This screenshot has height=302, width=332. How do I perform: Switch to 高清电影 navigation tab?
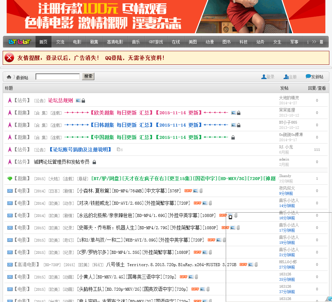(x=115, y=42)
